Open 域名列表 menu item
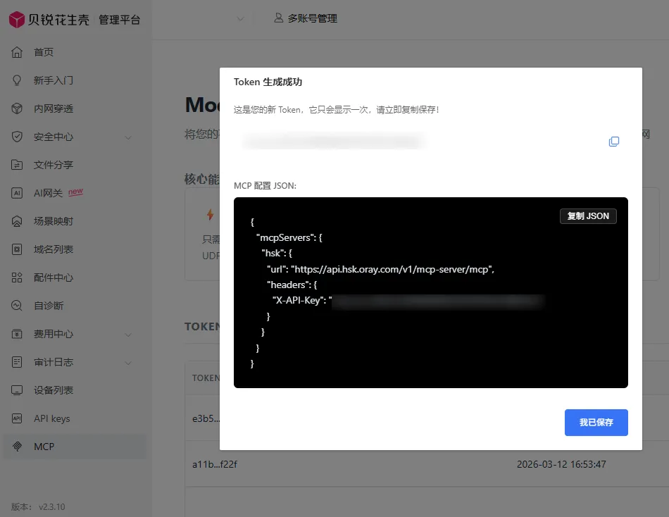This screenshot has height=517, width=669. 54,249
